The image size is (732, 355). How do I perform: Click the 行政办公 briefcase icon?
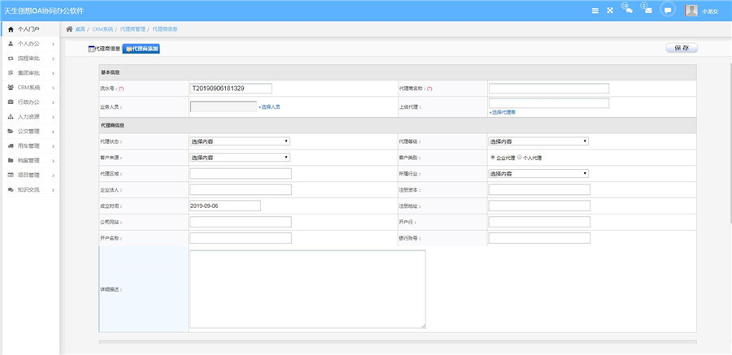pos(11,102)
